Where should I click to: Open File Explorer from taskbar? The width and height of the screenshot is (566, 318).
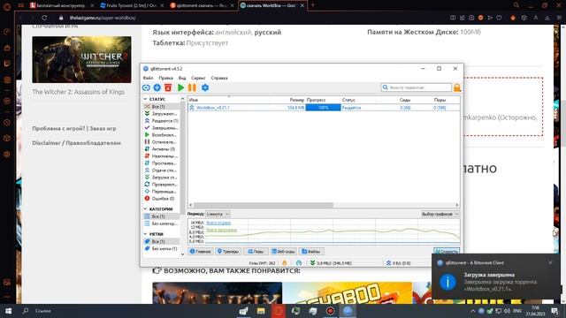coord(261,311)
